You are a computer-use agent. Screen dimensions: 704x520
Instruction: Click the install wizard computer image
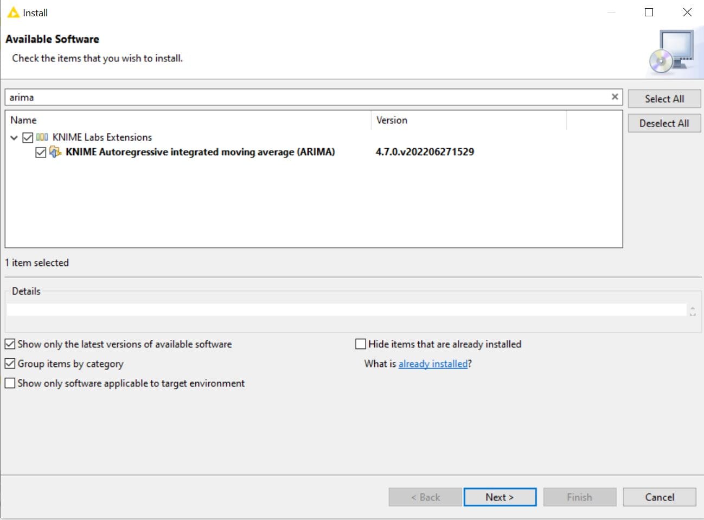[672, 53]
